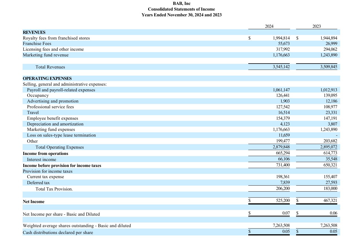Select the value 55,673
Screen dimensions: 361x238
click(284, 44)
